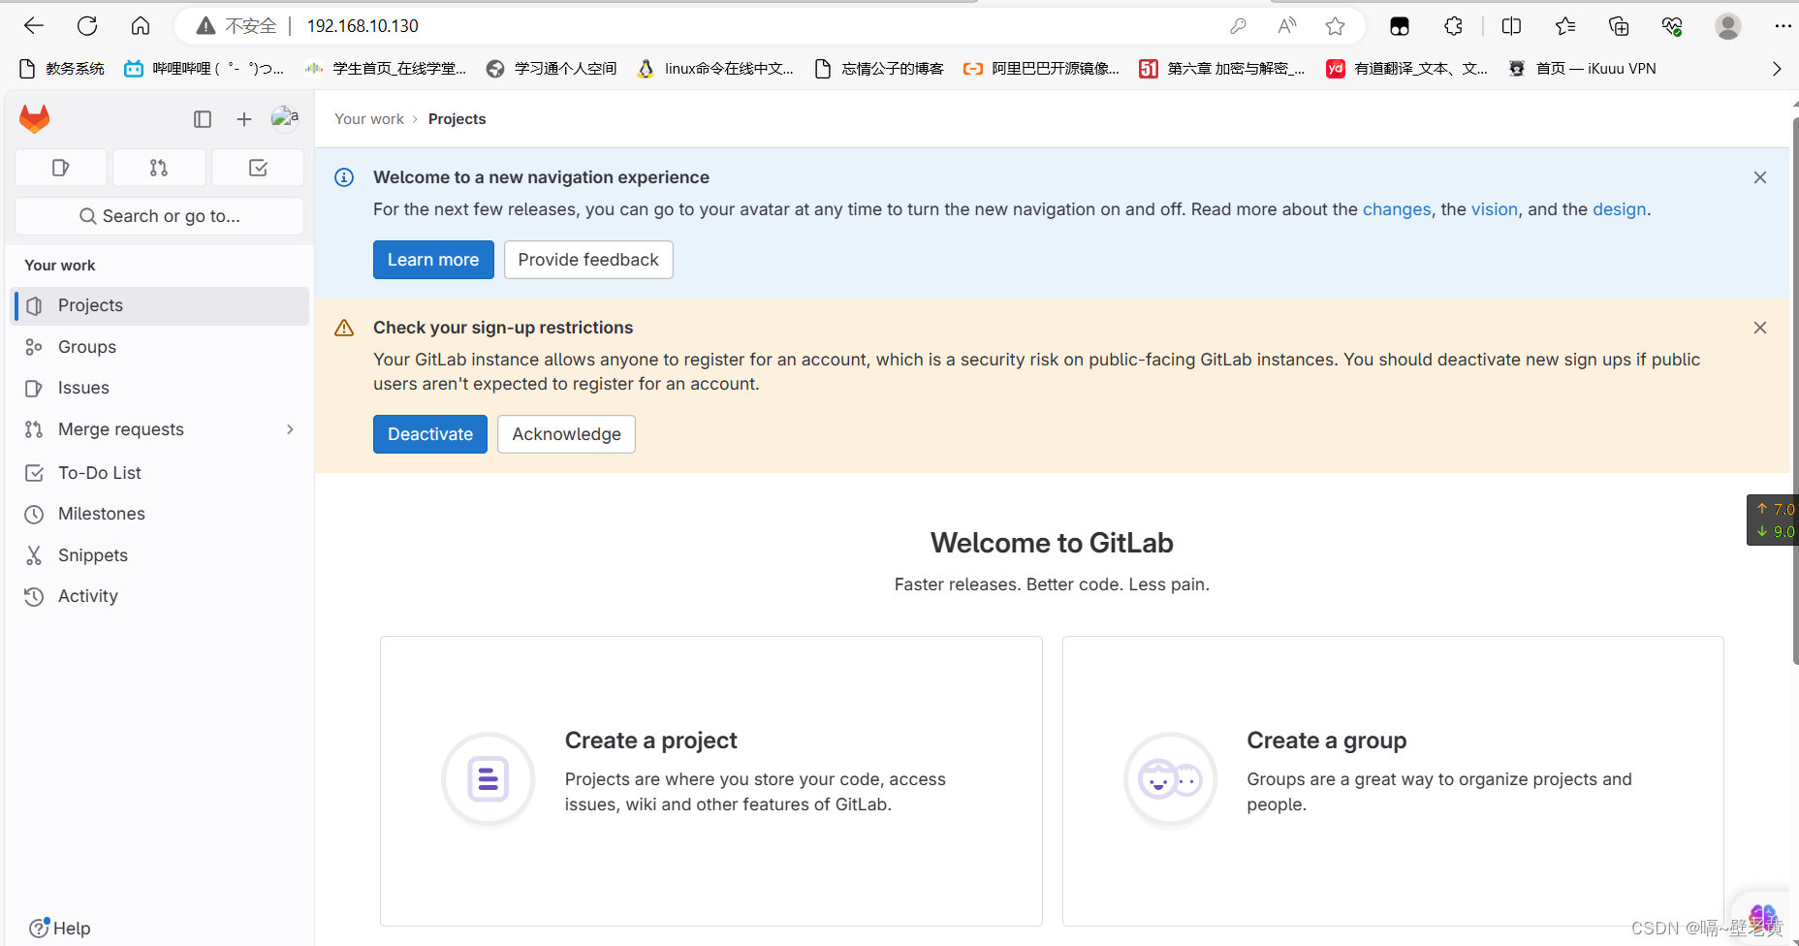Open saved passwords key icon

[1238, 26]
